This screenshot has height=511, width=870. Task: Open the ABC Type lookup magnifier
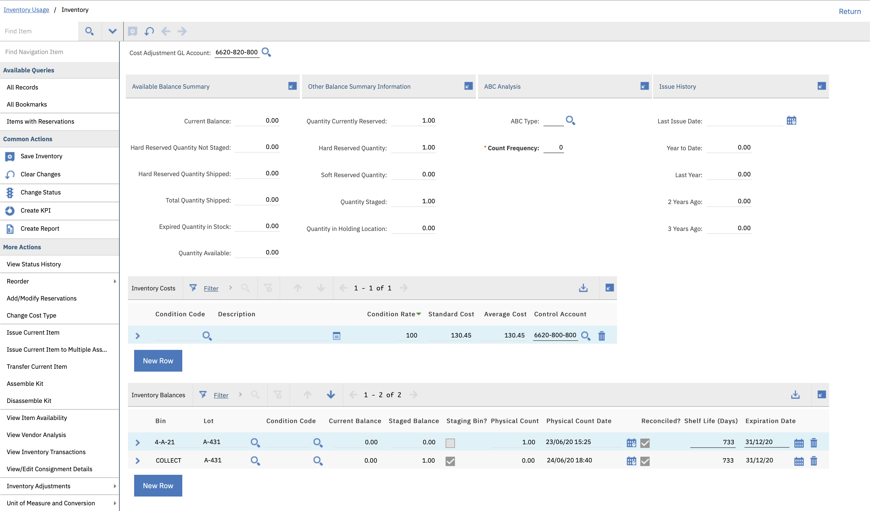click(x=570, y=121)
